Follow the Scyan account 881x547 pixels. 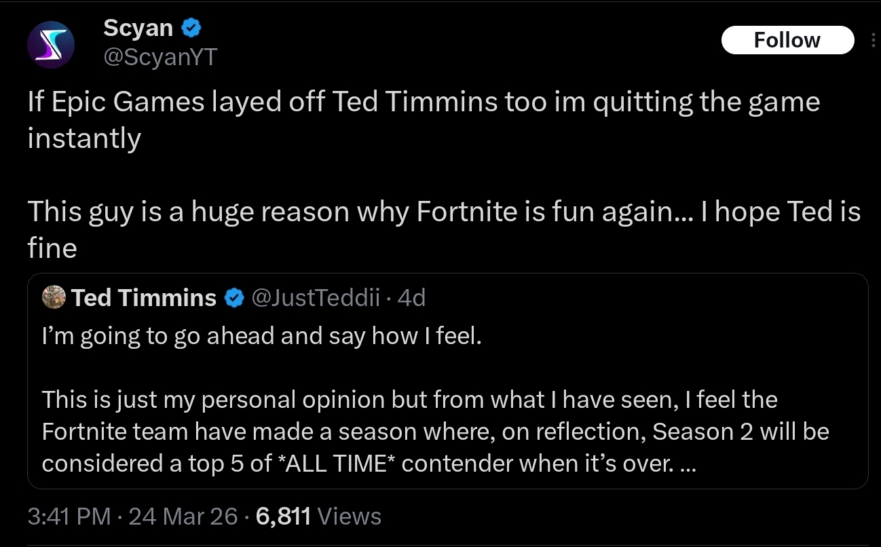click(787, 40)
